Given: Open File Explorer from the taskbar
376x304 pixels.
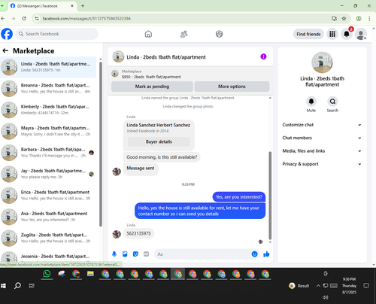Looking at the screenshot, I should (90, 274).
